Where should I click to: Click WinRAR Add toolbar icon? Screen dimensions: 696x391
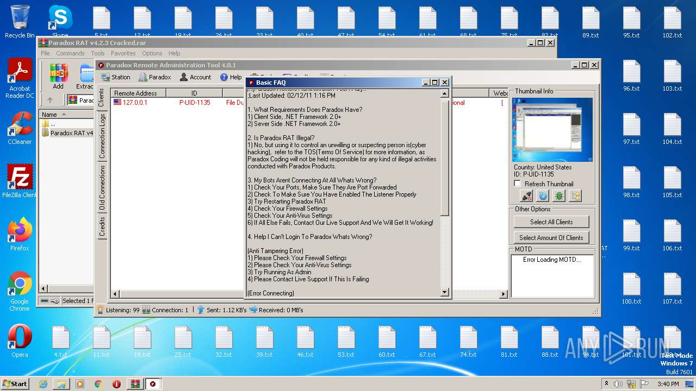point(58,77)
